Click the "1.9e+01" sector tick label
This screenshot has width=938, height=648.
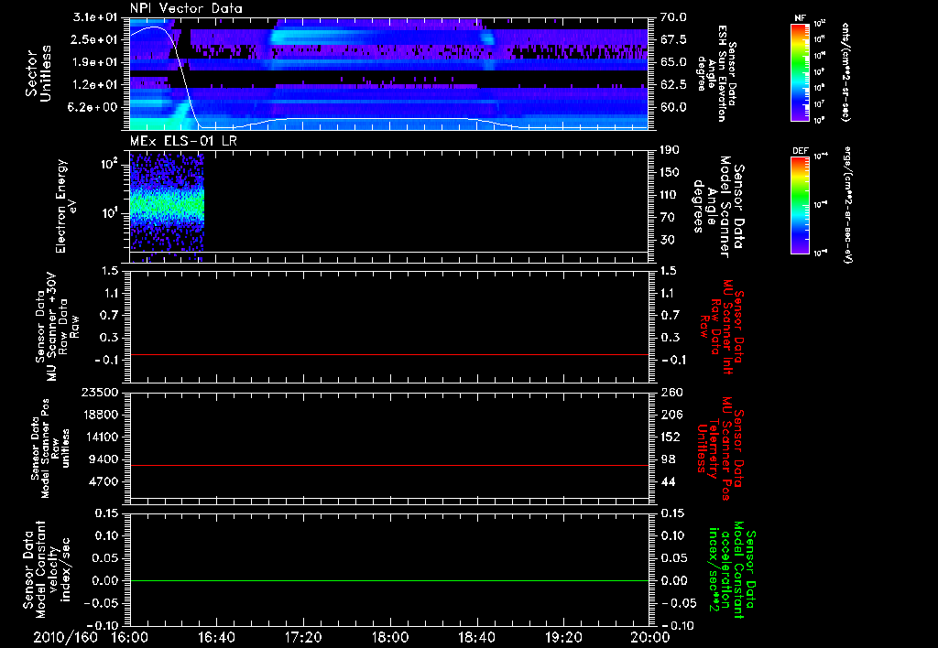point(94,62)
